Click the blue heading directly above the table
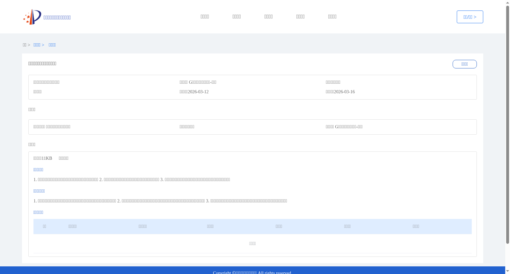 click(38, 212)
